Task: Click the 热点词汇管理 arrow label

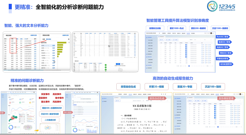Action: [x=223, y=37]
